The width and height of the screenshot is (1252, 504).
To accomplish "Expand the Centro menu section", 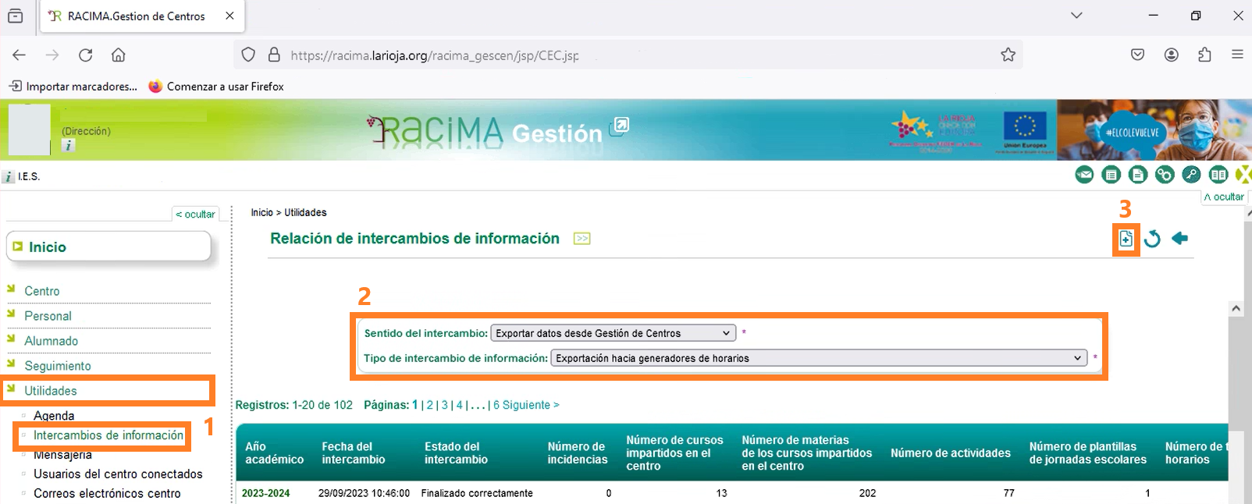I will pyautogui.click(x=41, y=291).
